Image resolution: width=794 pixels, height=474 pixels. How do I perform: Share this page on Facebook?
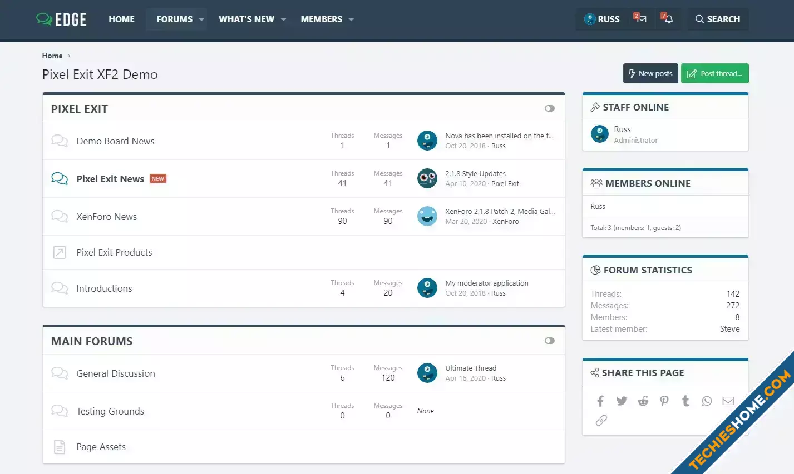pos(600,401)
